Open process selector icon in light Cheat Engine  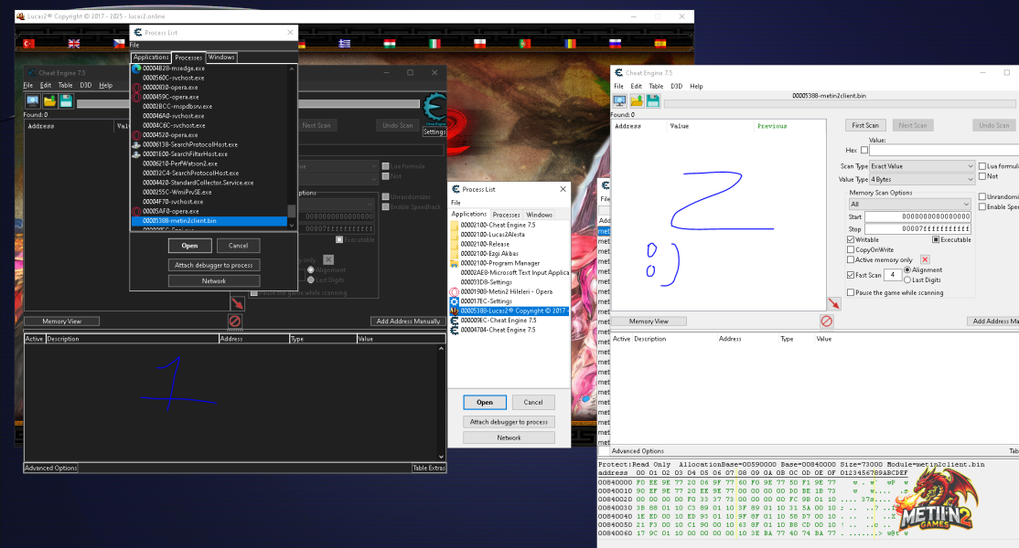[619, 100]
